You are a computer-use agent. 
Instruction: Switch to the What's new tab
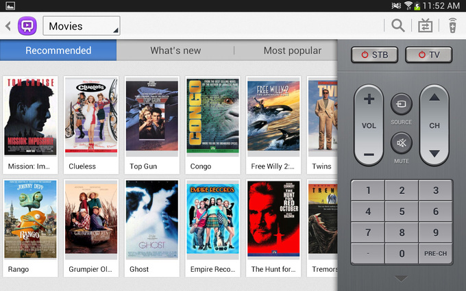175,51
